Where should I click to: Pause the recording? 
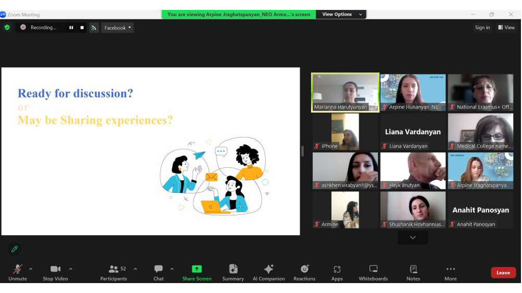[x=72, y=28]
